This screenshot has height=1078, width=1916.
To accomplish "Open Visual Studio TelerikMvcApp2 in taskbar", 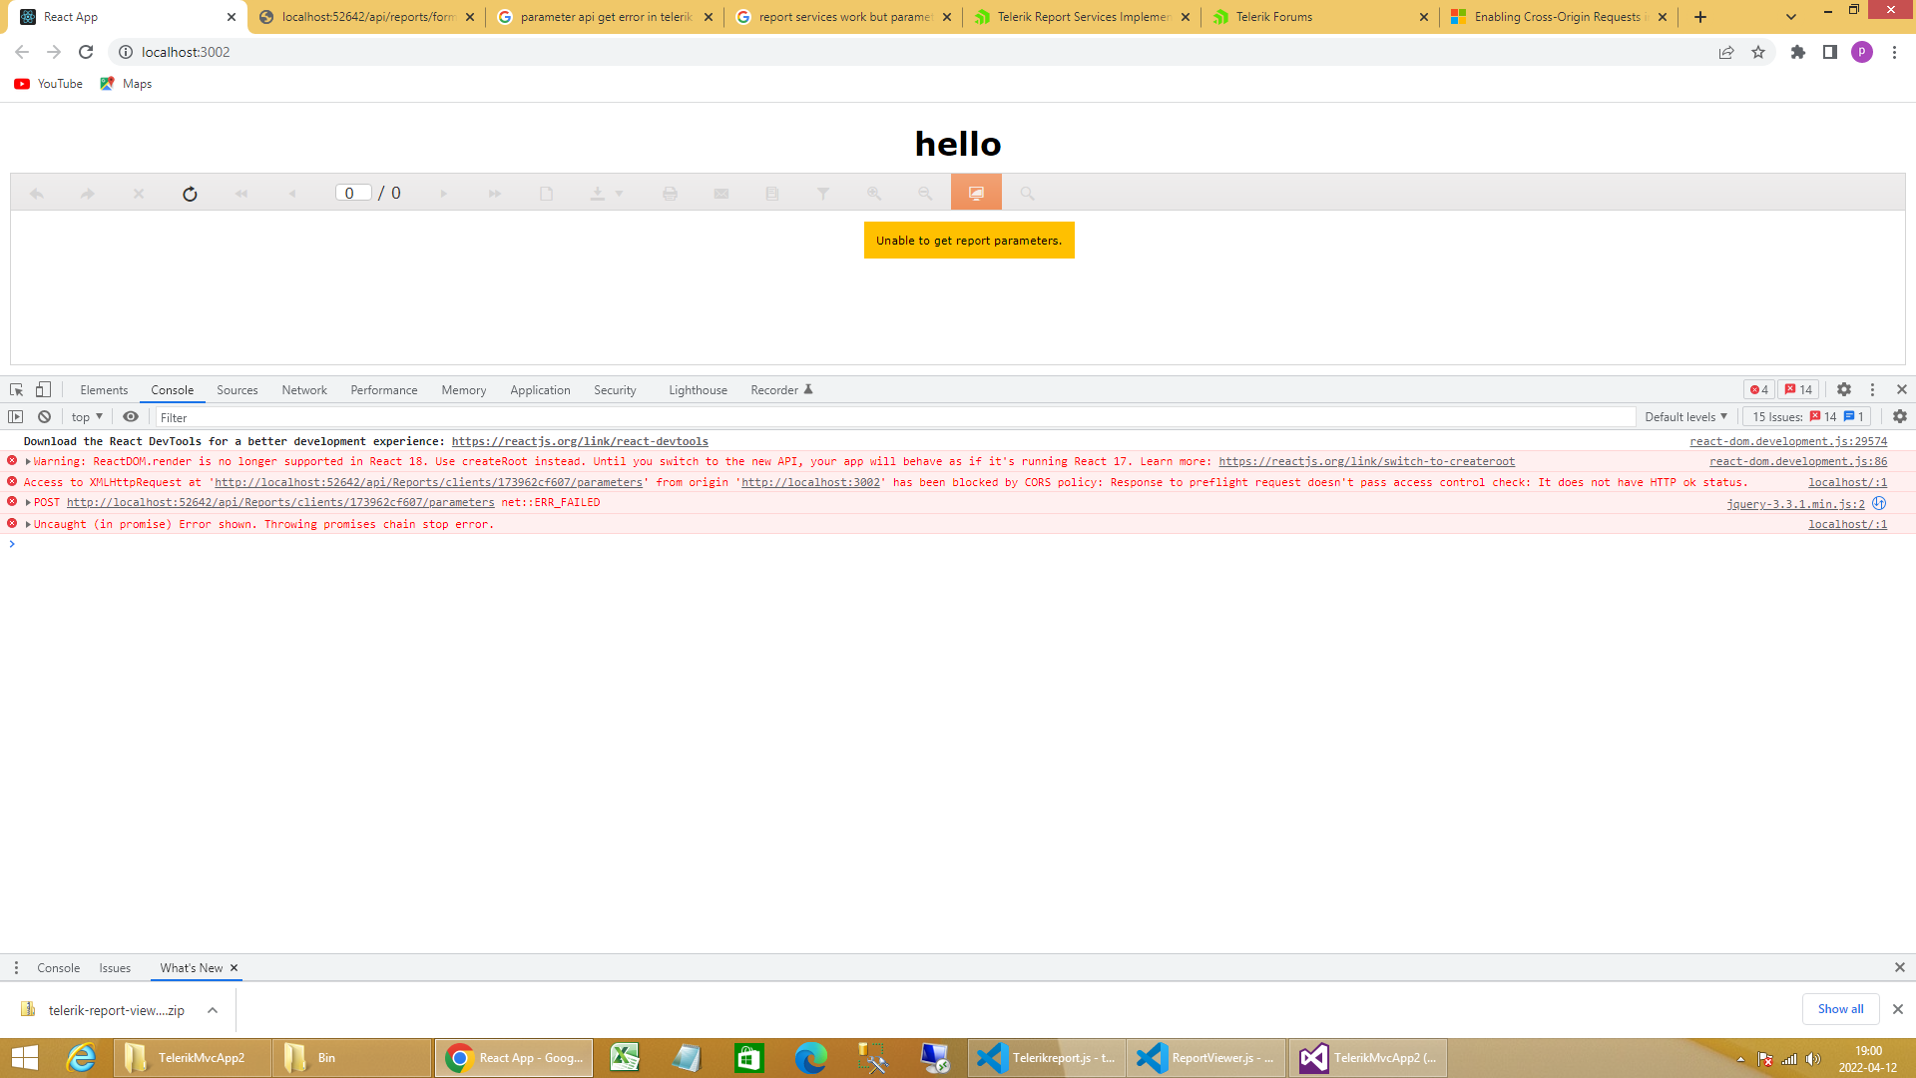I will (x=1367, y=1058).
